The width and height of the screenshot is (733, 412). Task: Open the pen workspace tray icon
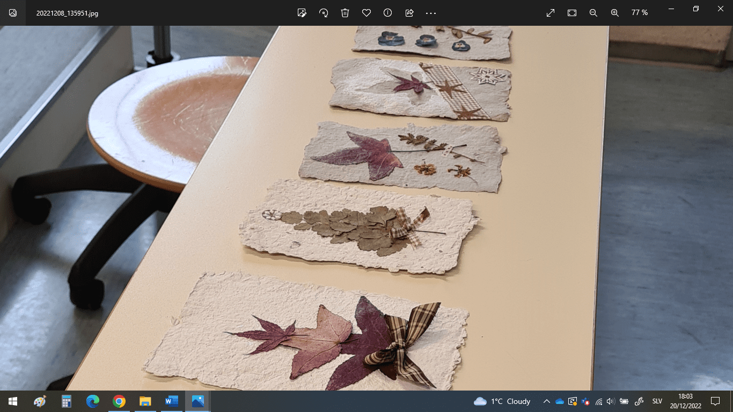[639, 401]
